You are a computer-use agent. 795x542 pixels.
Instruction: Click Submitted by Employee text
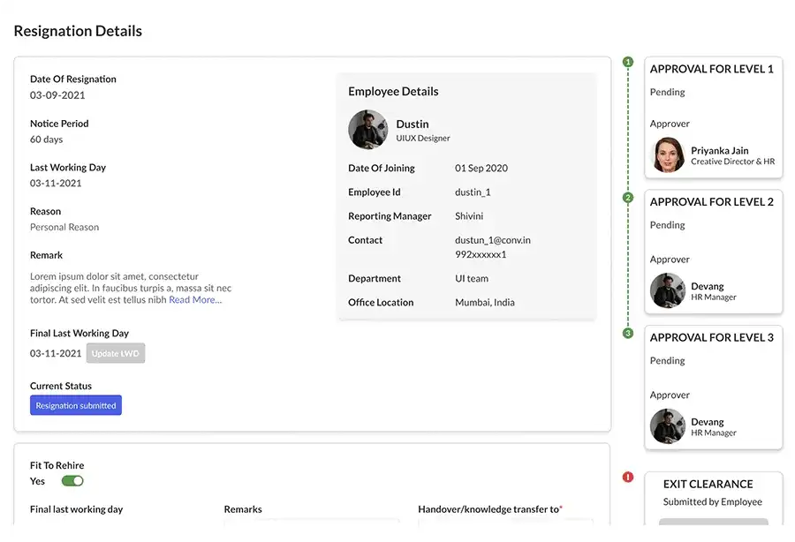tap(712, 502)
